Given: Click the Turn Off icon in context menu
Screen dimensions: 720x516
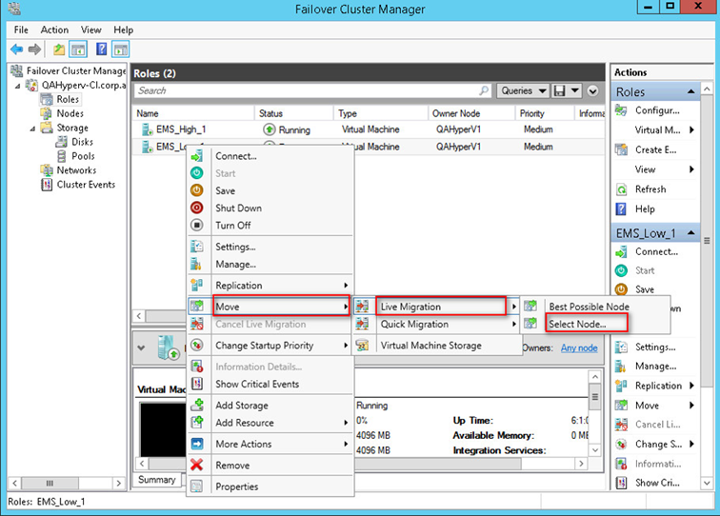Looking at the screenshot, I should pos(197,225).
